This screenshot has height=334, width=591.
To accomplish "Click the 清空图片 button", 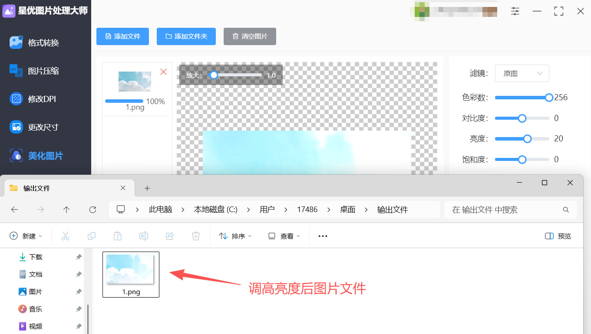I will [x=250, y=36].
